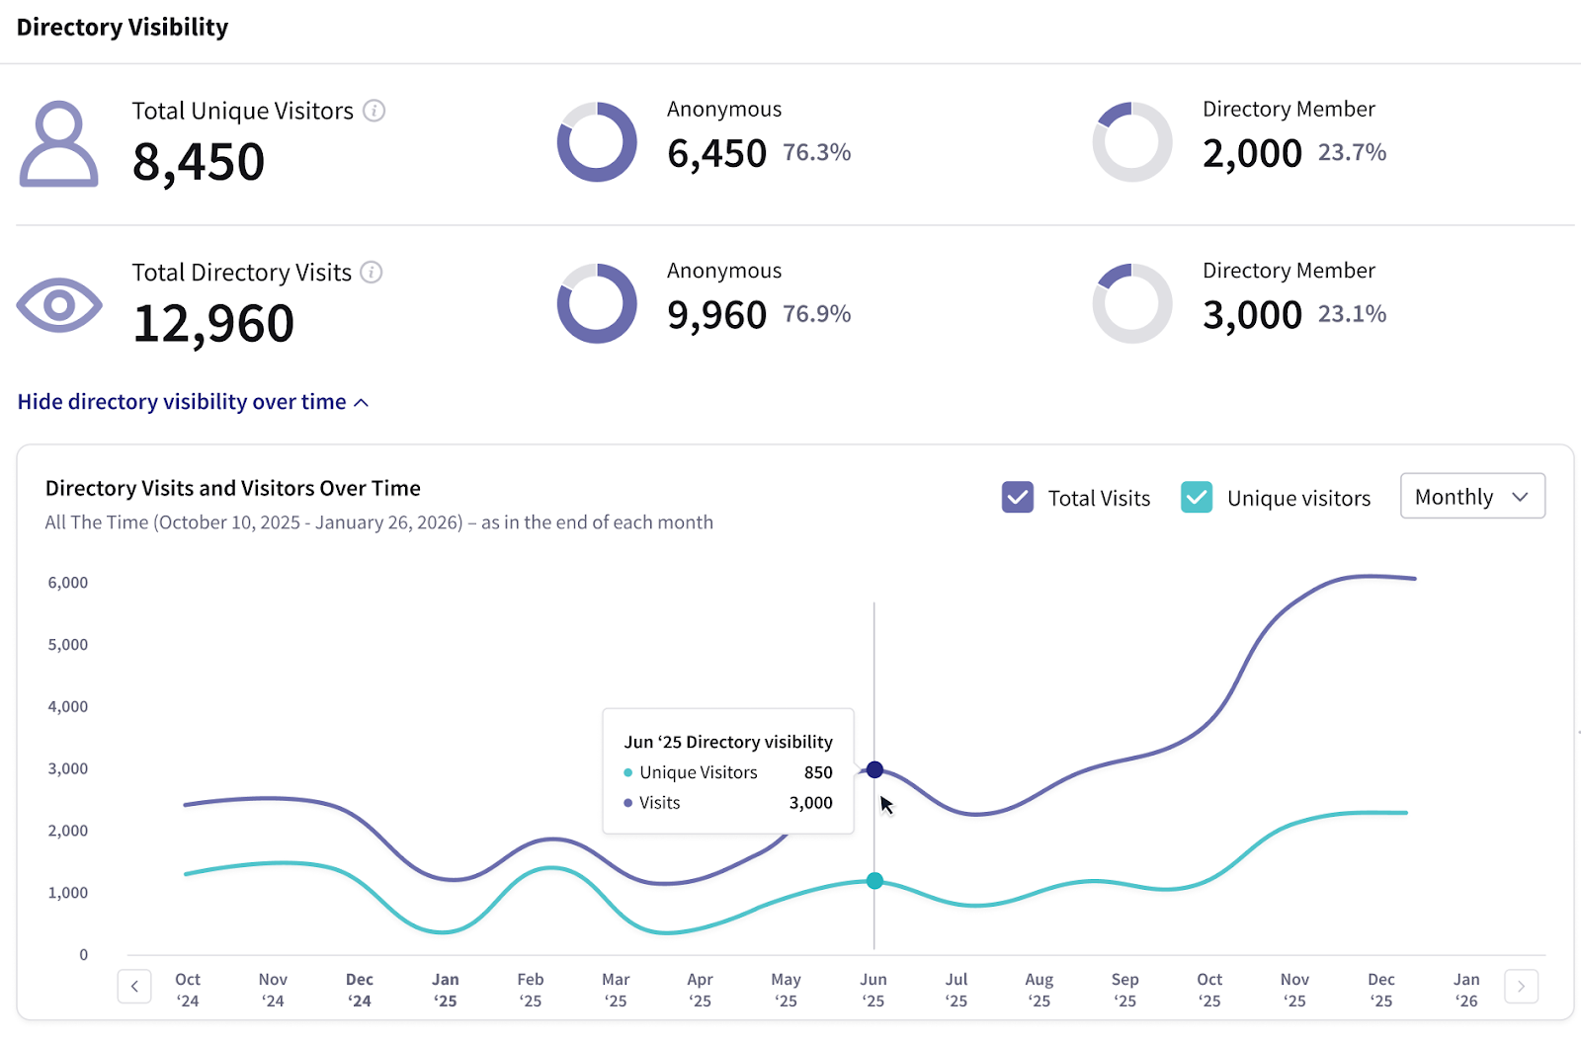Click the 12,960 directory visits value
This screenshot has height=1041, width=1581.
tap(213, 324)
